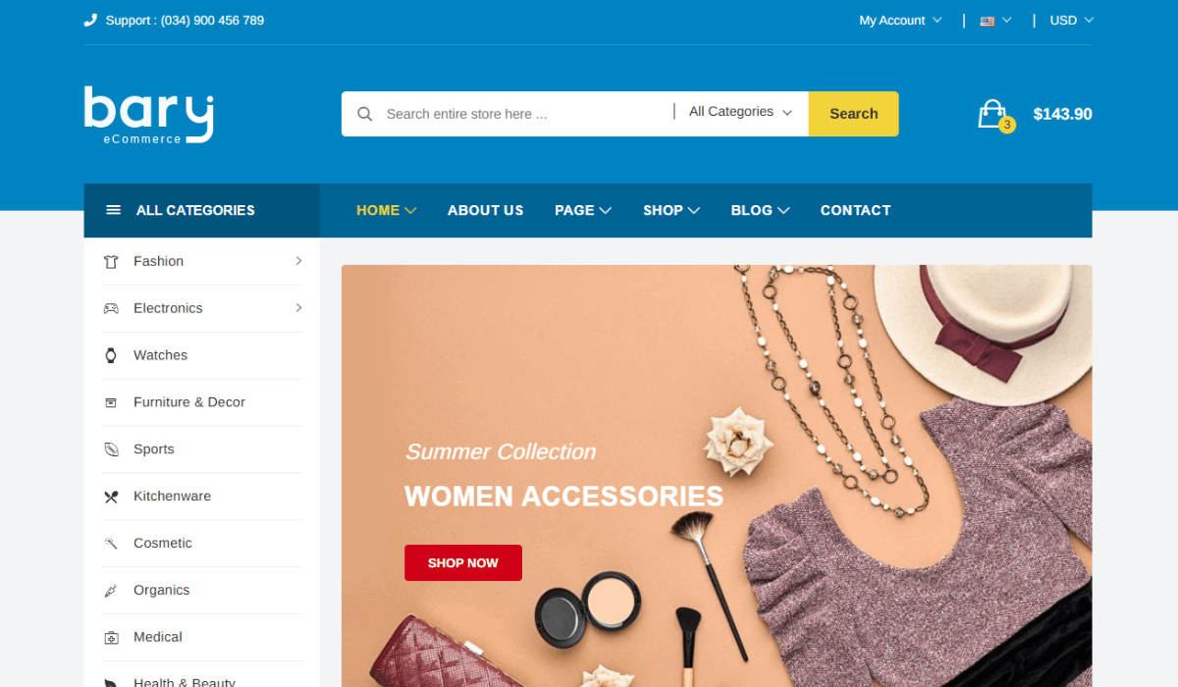Click the yellow Search button

coord(853,114)
